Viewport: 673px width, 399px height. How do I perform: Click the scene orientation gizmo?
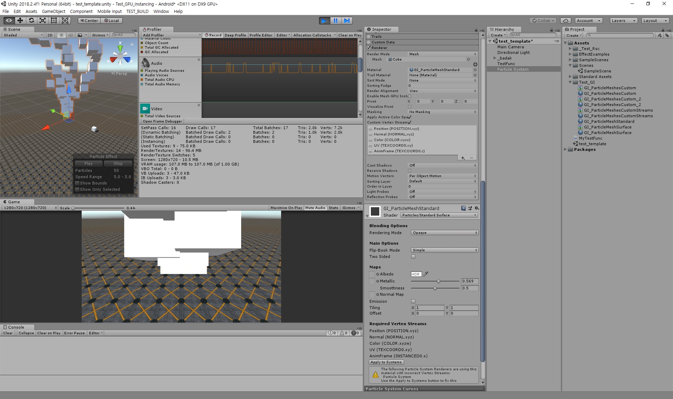pos(120,57)
